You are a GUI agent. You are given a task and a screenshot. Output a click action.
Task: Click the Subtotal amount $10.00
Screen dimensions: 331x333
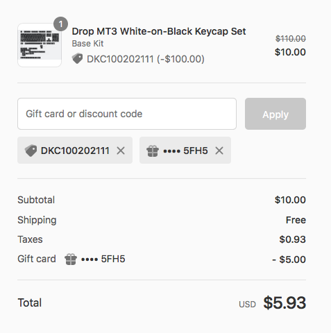290,200
